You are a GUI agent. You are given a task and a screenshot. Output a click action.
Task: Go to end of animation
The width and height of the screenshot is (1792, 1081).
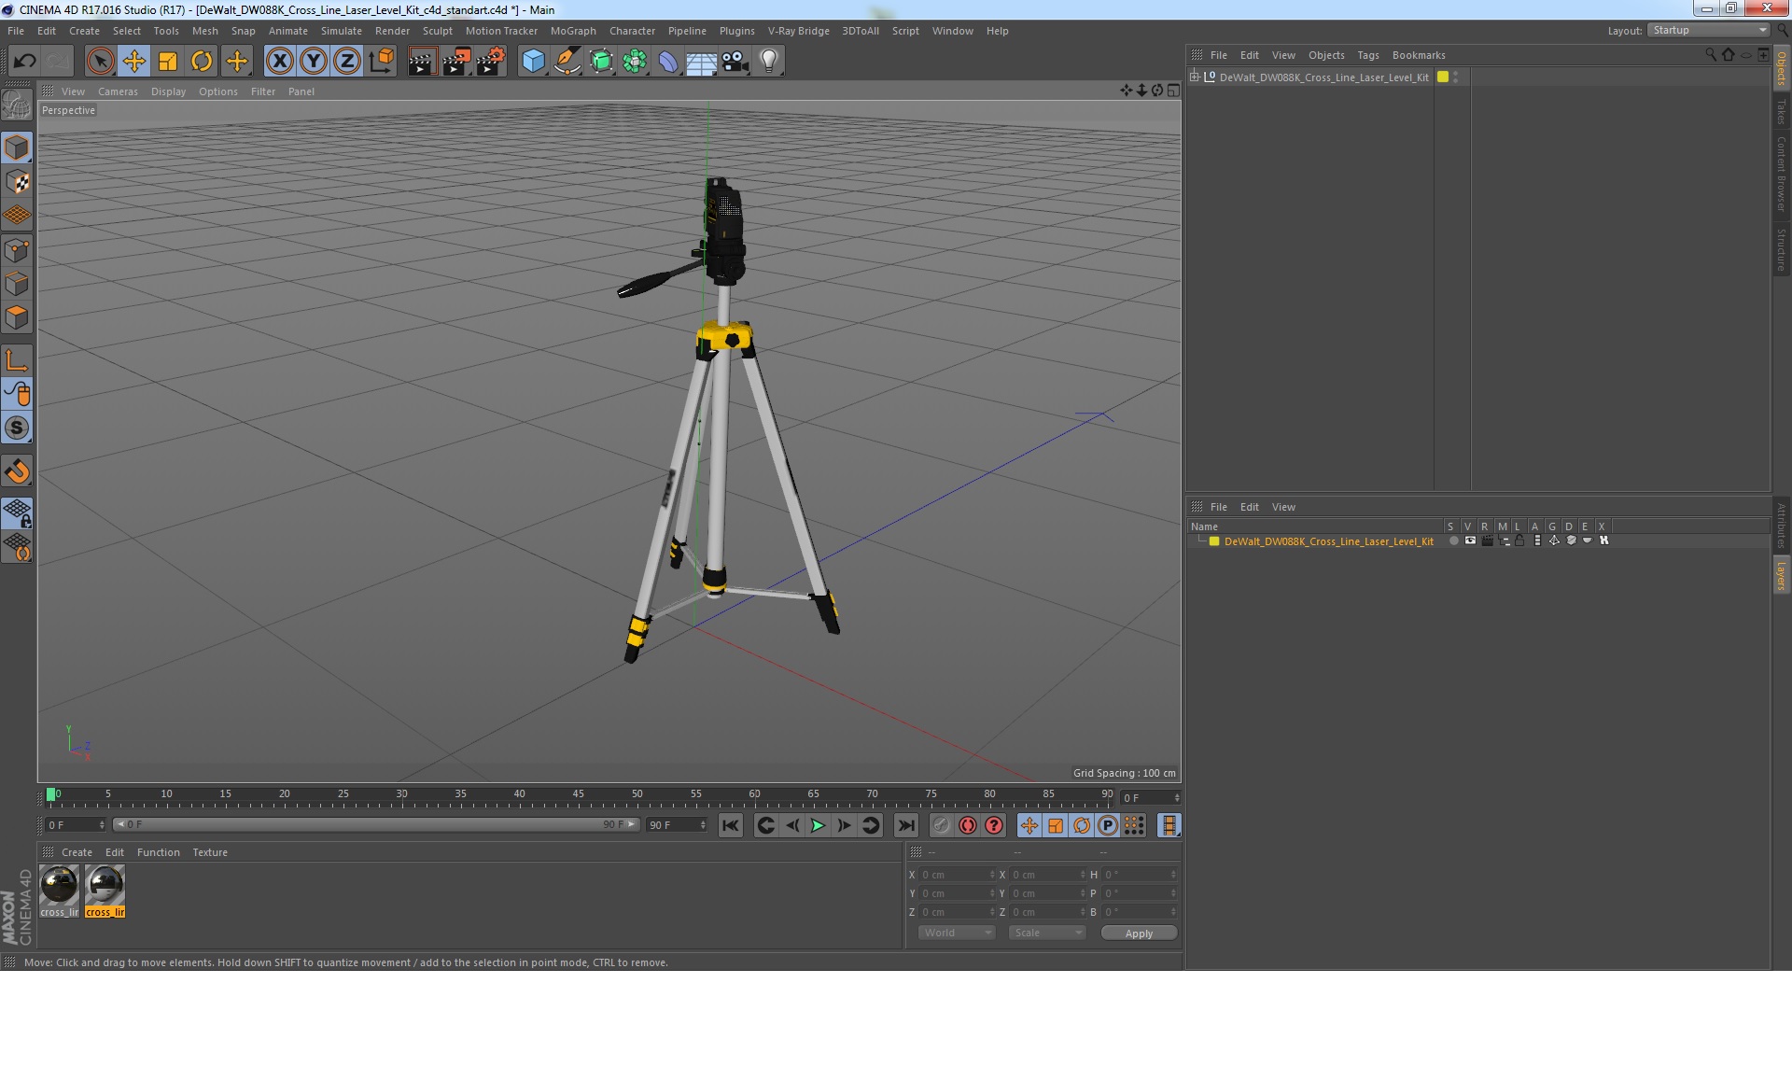tap(905, 825)
